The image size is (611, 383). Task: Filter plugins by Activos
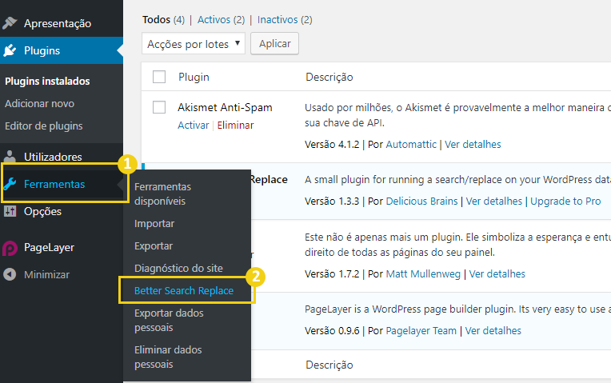pos(214,19)
